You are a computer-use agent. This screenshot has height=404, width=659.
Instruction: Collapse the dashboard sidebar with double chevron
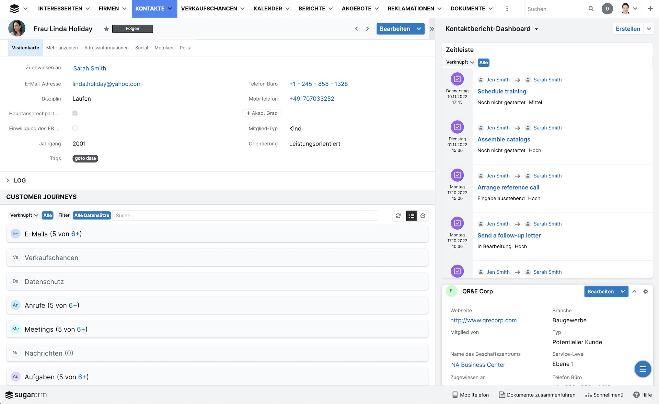click(x=432, y=29)
